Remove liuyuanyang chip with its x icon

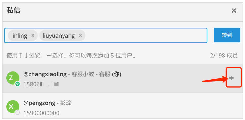click(80, 35)
